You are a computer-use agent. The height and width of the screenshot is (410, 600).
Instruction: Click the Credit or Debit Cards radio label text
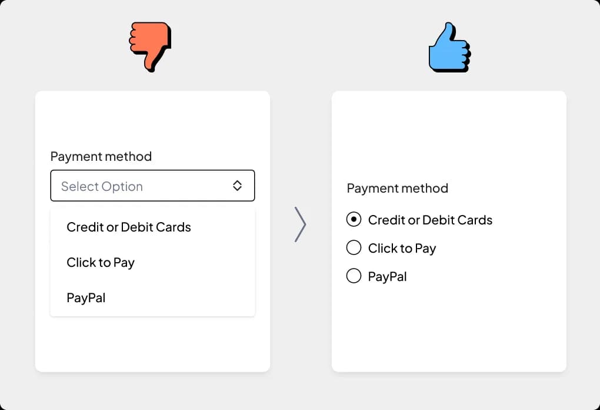pos(430,220)
